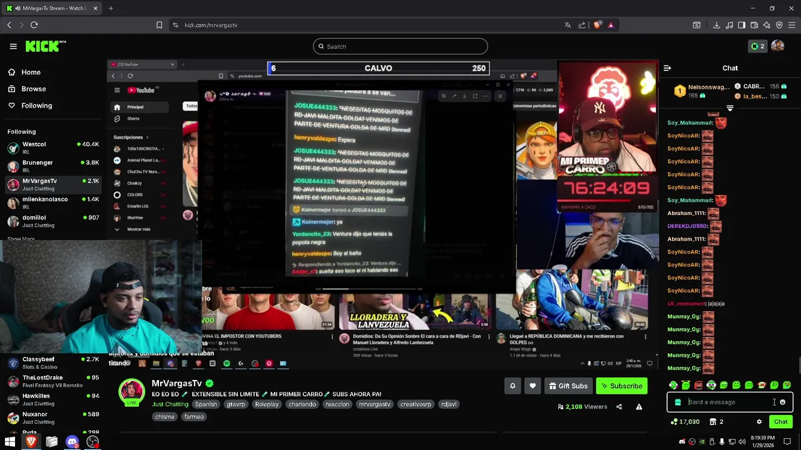The width and height of the screenshot is (801, 450).
Task: Select the reaccion tag
Action: [337, 404]
